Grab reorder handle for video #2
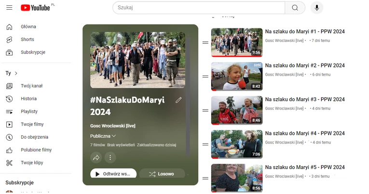This screenshot has height=194, width=369. [x=205, y=77]
